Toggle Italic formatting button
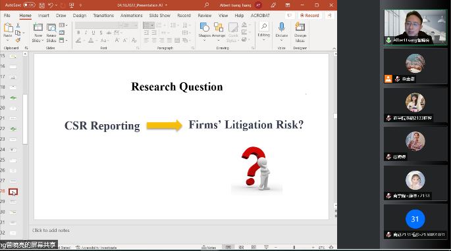451x251 pixels. tap(86, 33)
